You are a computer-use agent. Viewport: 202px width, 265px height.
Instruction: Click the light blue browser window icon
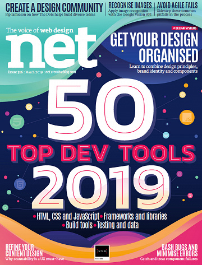click(x=166, y=135)
